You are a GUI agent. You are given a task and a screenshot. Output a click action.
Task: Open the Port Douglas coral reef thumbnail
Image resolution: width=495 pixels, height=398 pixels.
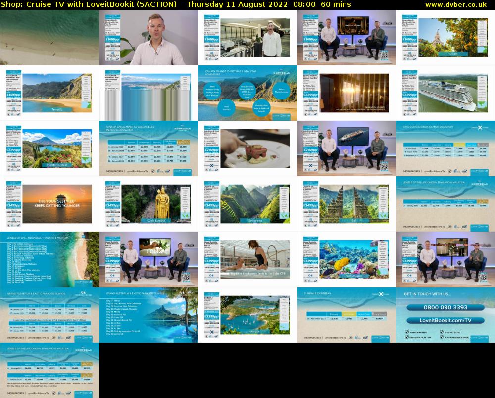coord(346,259)
